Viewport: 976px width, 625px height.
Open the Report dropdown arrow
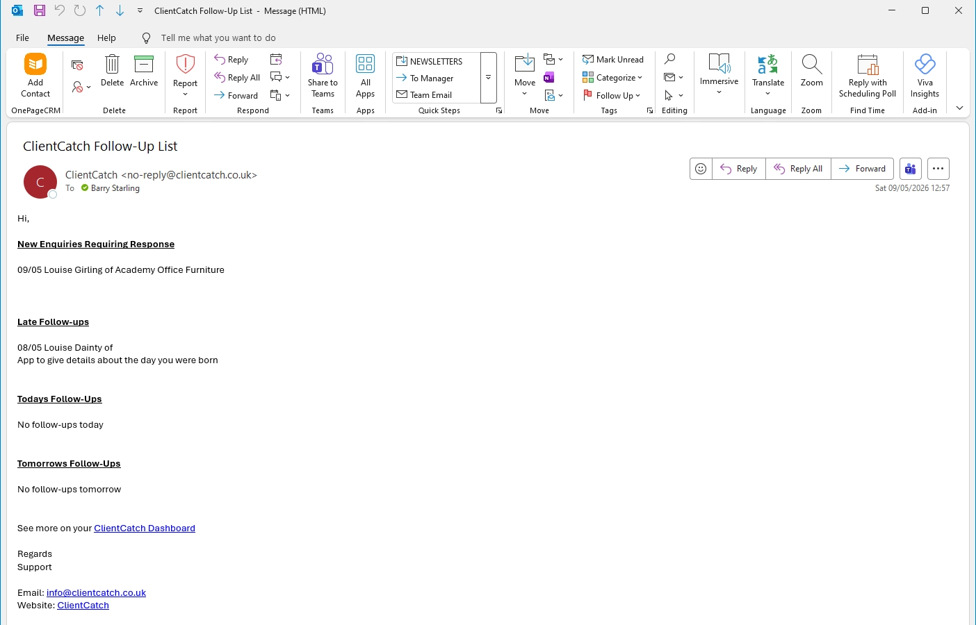click(185, 94)
